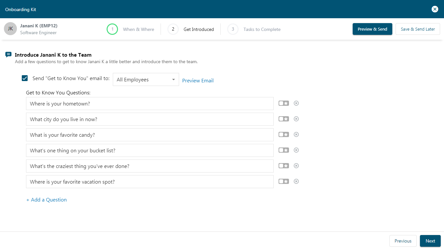The height and width of the screenshot is (250, 444).
Task: Close the Onboarding Kit dialog
Action: [x=435, y=9]
